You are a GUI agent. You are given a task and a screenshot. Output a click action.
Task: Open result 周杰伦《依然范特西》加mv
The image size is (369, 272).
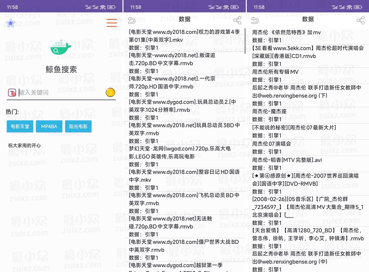coord(308,36)
